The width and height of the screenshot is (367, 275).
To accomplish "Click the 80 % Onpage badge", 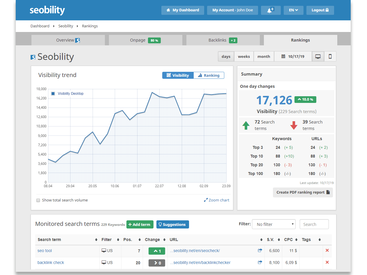I will [154, 40].
